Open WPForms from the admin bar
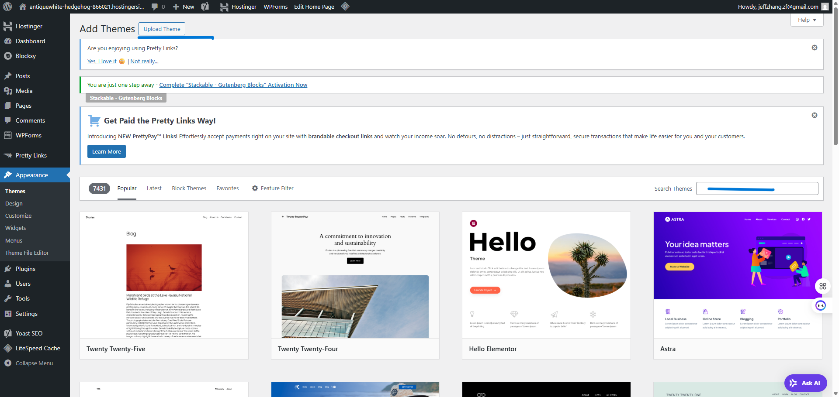The image size is (839, 397). [276, 7]
